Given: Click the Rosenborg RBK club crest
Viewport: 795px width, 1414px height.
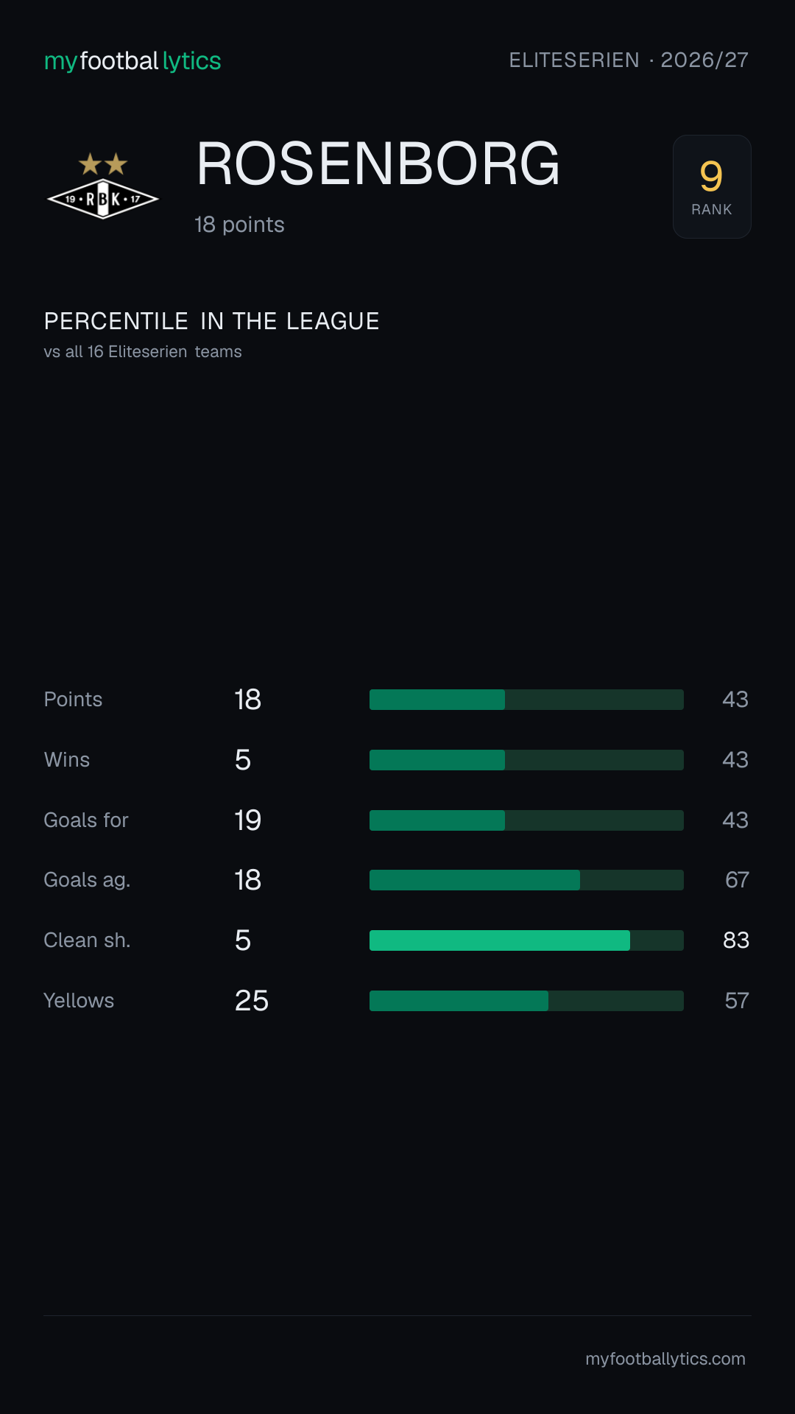Looking at the screenshot, I should [x=103, y=186].
